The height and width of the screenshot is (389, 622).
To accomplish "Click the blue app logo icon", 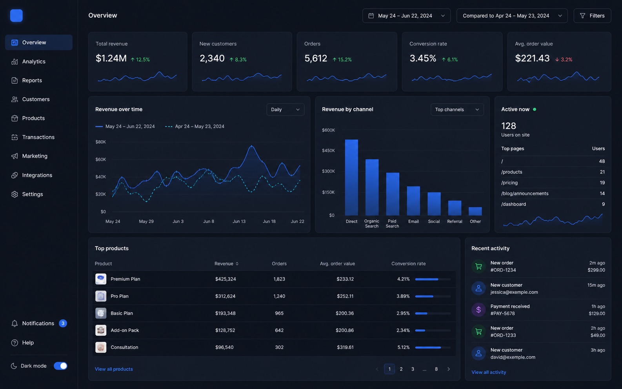I will (16, 16).
